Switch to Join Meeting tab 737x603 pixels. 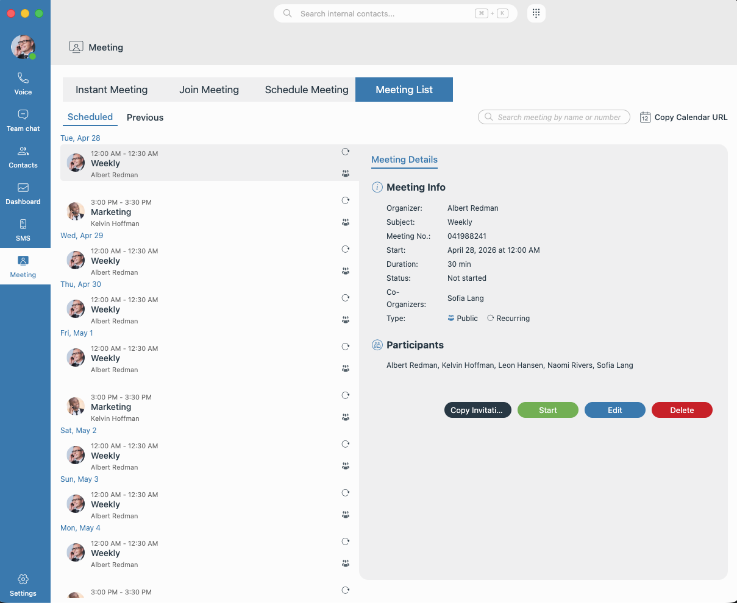pos(209,90)
